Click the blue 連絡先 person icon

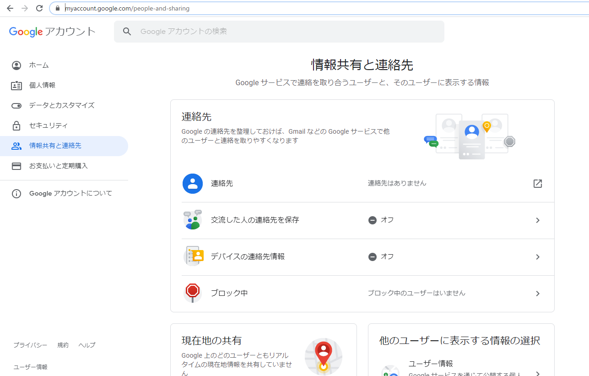point(193,184)
